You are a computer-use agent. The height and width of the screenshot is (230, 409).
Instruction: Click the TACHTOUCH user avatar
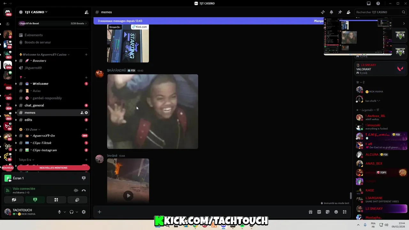[8, 211]
